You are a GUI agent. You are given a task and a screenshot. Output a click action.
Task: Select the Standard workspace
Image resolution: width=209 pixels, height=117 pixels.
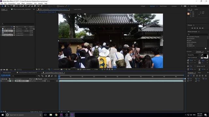tap(153, 6)
